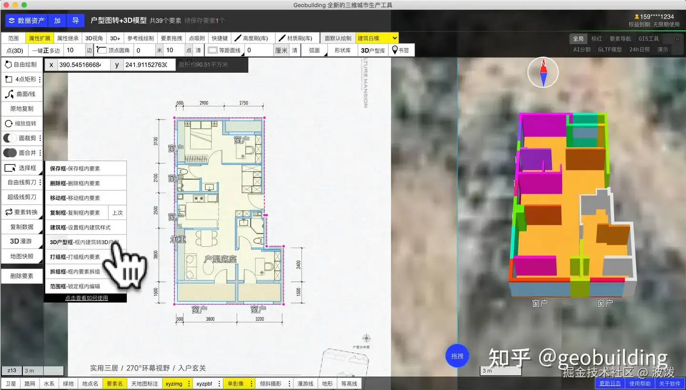Open the 3D户型库 floor plan library
This screenshot has height=390, width=686.
373,50
